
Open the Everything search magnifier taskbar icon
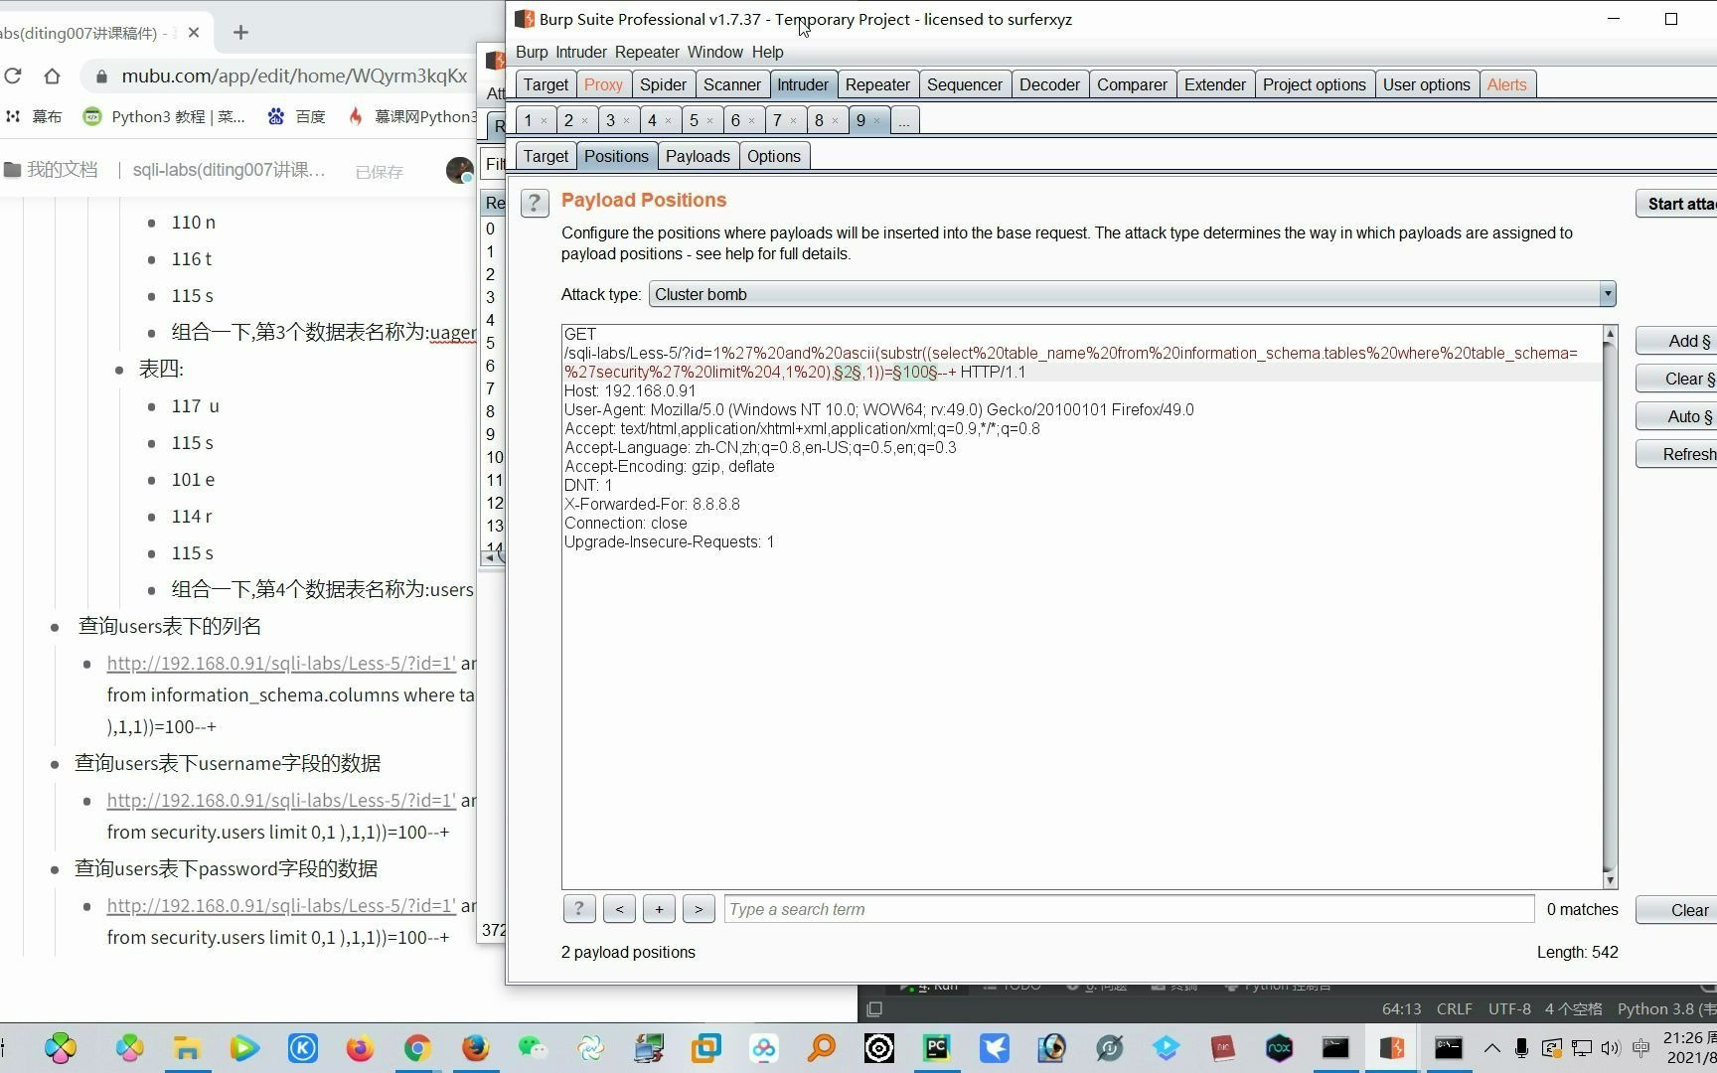[821, 1048]
